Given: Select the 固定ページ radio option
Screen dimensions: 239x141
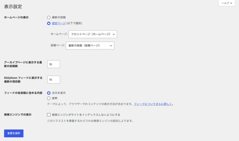Looking at the screenshot, I should pos(49,23).
